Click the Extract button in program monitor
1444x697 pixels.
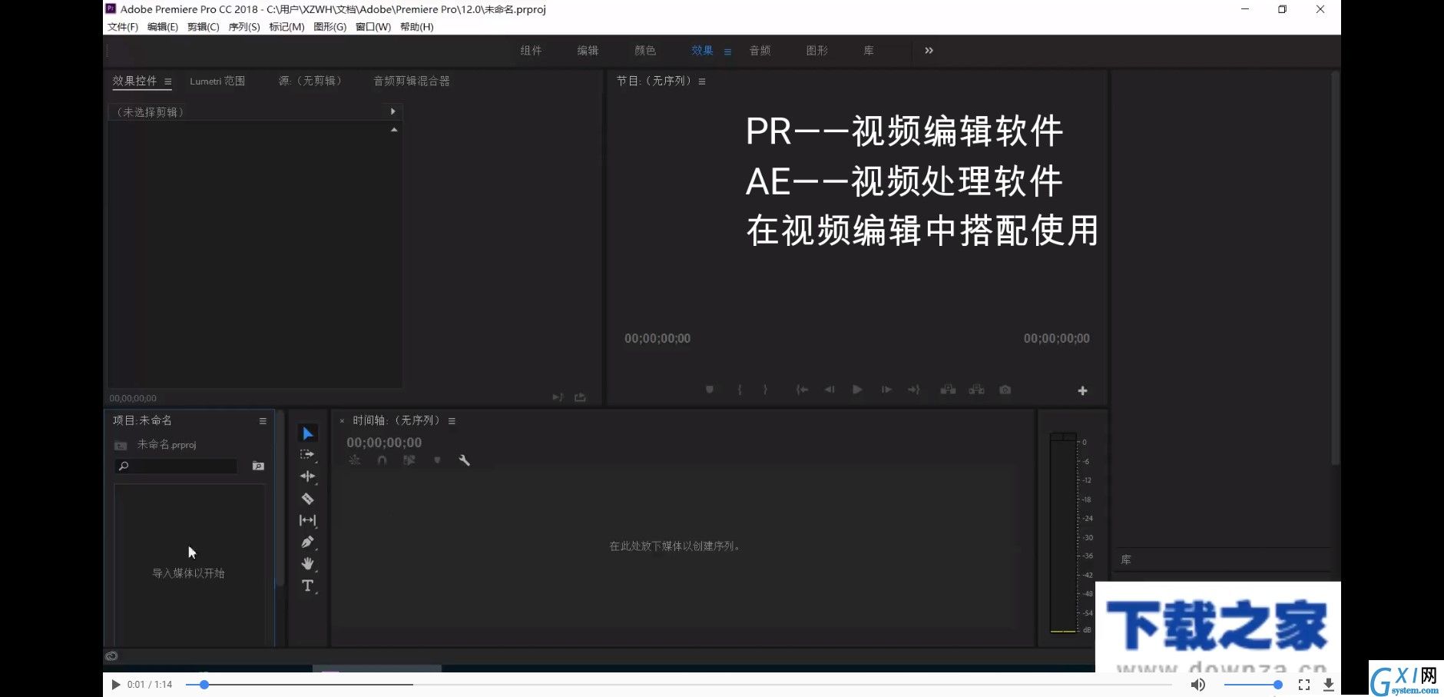976,390
